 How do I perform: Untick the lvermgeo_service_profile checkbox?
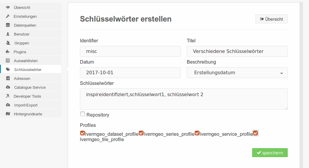(197, 133)
